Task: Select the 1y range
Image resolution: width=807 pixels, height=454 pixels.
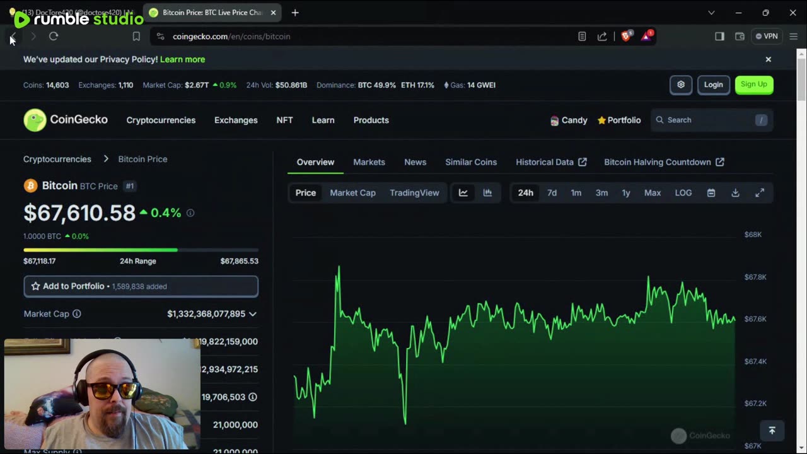Action: (626, 193)
